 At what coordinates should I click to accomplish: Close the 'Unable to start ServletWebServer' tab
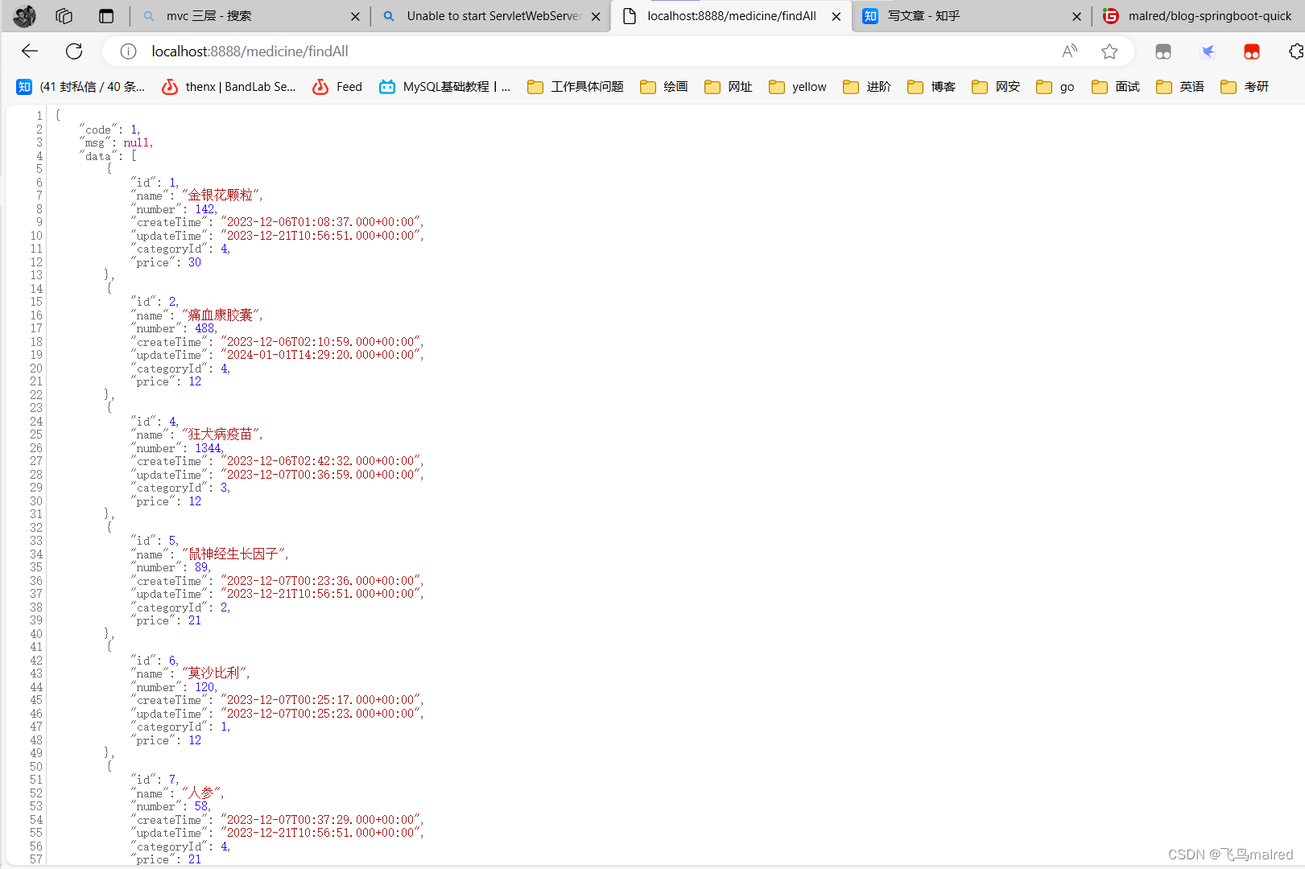596,16
